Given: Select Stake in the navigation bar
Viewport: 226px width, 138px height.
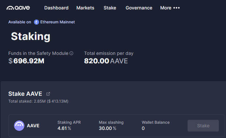Looking at the screenshot, I should point(110,8).
